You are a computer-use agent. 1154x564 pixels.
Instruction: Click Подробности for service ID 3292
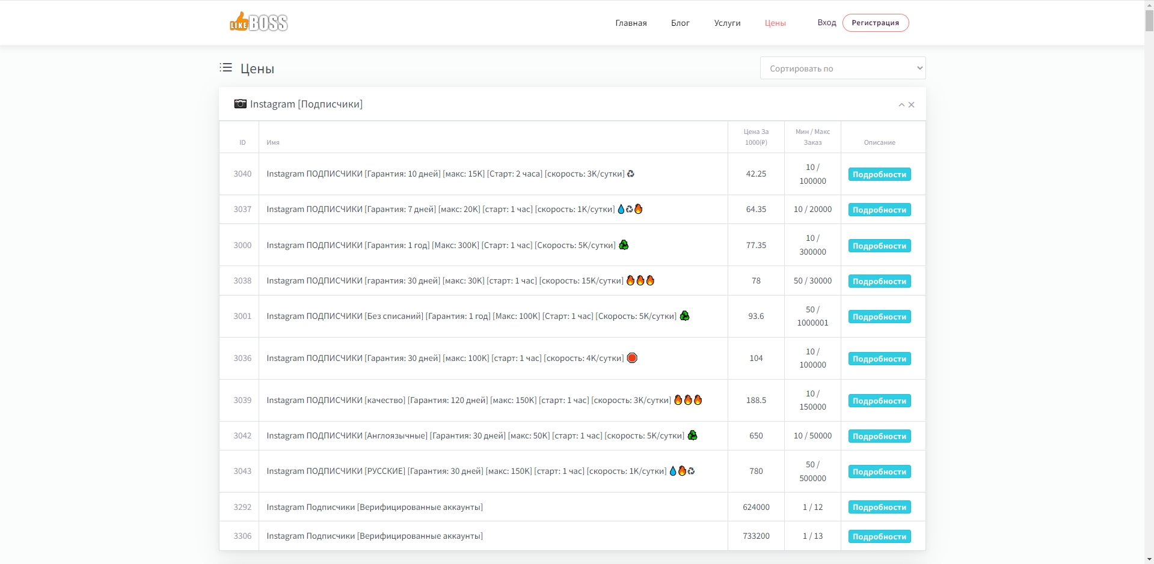879,507
